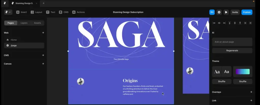Open the Insert tool in toolbar
The width and height of the screenshot is (260, 105).
click(21, 12)
